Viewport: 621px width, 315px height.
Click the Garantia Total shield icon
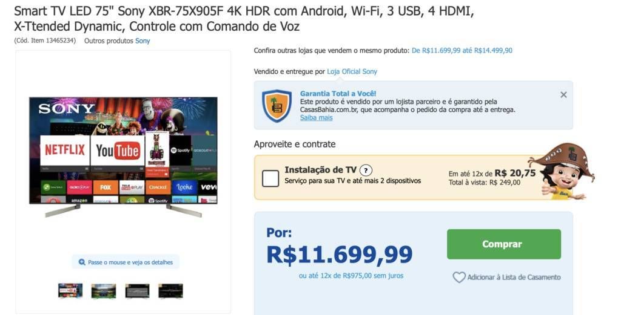pyautogui.click(x=277, y=106)
